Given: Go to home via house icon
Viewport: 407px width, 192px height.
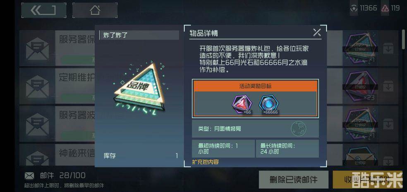Looking at the screenshot, I should (x=95, y=10).
